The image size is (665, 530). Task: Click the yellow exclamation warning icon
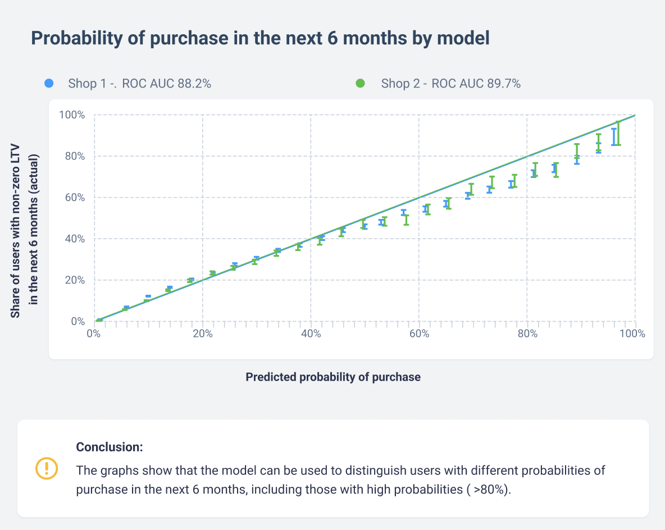point(47,468)
